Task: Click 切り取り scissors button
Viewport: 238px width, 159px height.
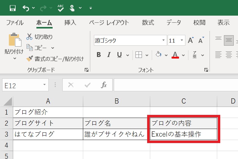Action: (x=39, y=37)
